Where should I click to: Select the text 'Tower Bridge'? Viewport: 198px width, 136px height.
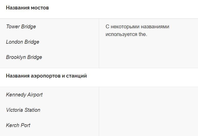point(21,27)
